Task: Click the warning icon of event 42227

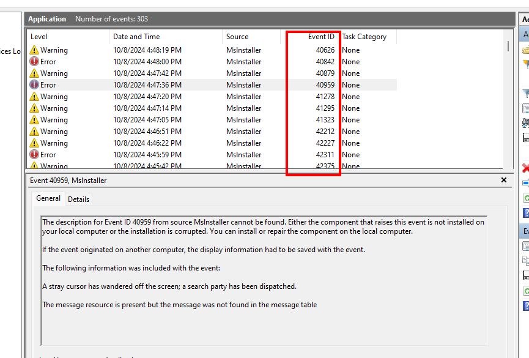Action: [x=34, y=143]
